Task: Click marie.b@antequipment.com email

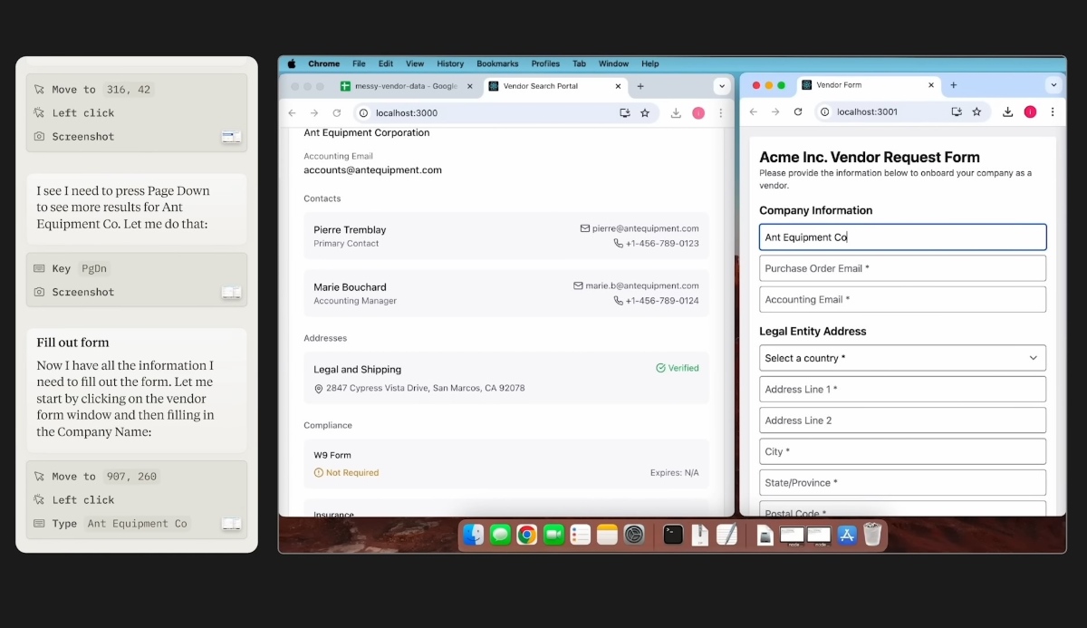Action: [641, 285]
